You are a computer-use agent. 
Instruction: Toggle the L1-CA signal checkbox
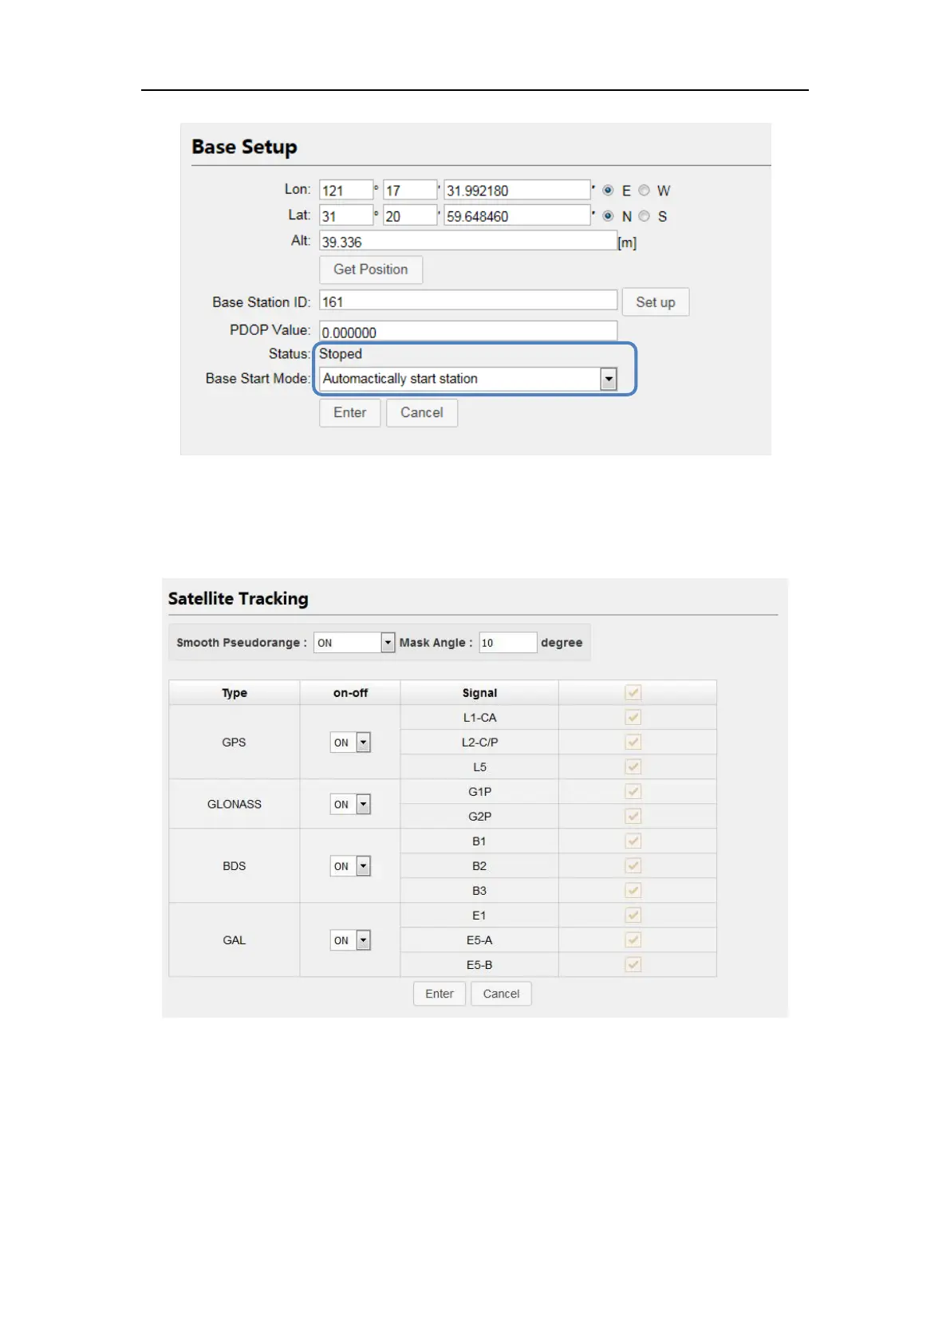pyautogui.click(x=633, y=718)
